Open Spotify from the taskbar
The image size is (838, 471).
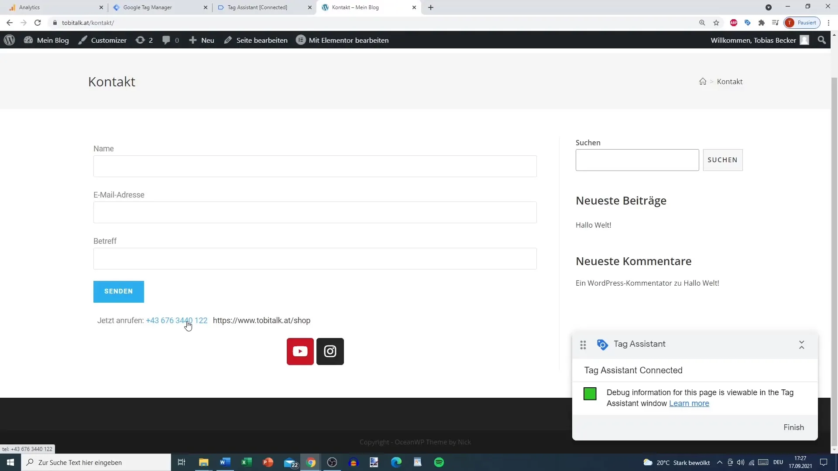coord(439,462)
